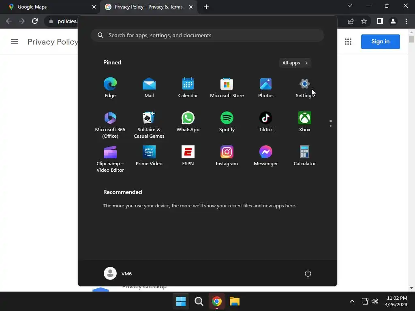
Task: Go to next page of pinned apps
Action: (331, 126)
